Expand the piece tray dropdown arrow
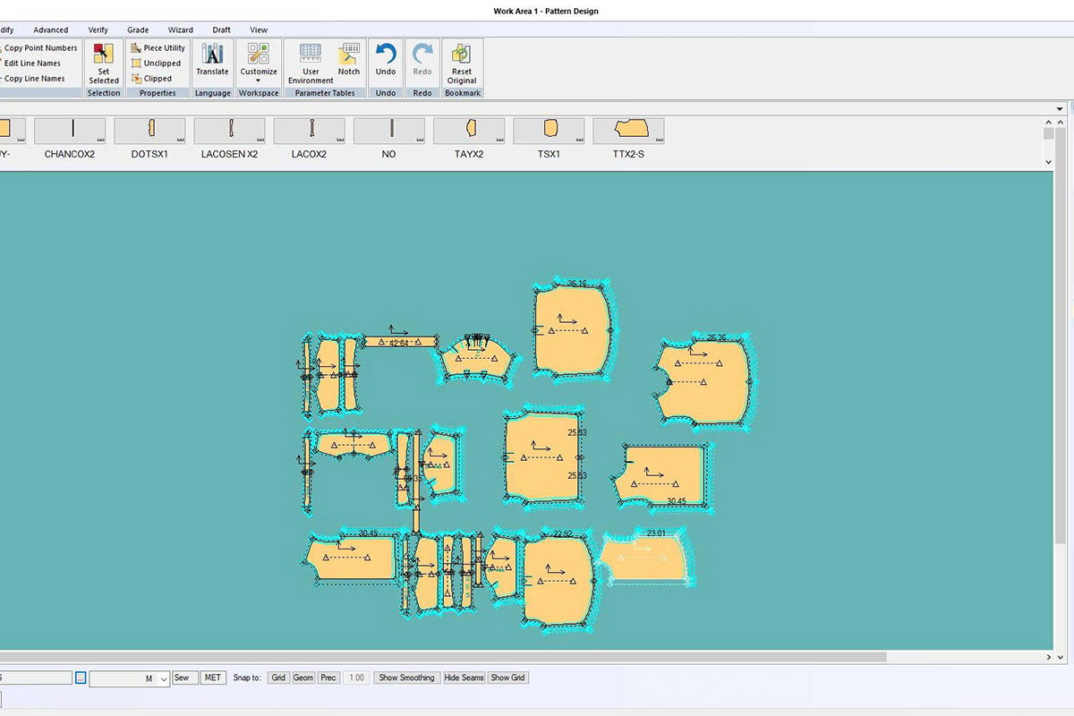Image resolution: width=1074 pixels, height=716 pixels. pos(1060,108)
